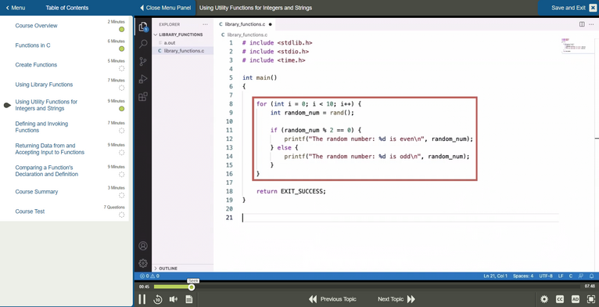The image size is (599, 307).
Task: Click the Create Functions progress circle
Action: 121,68
